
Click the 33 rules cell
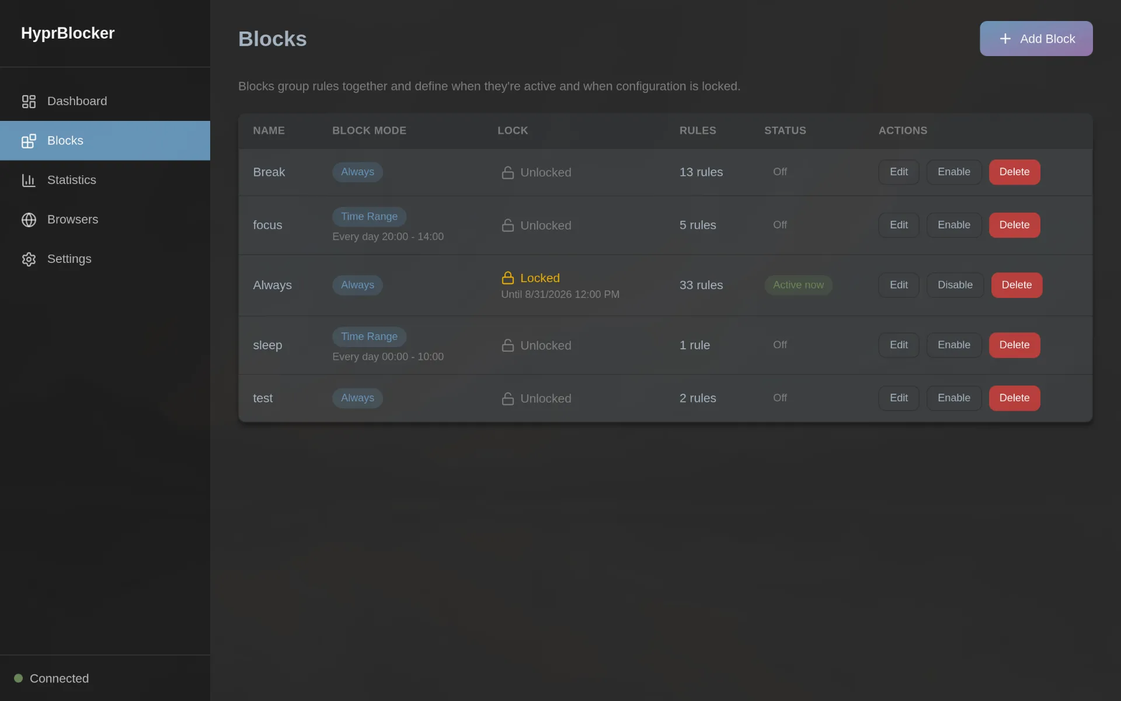(x=701, y=285)
